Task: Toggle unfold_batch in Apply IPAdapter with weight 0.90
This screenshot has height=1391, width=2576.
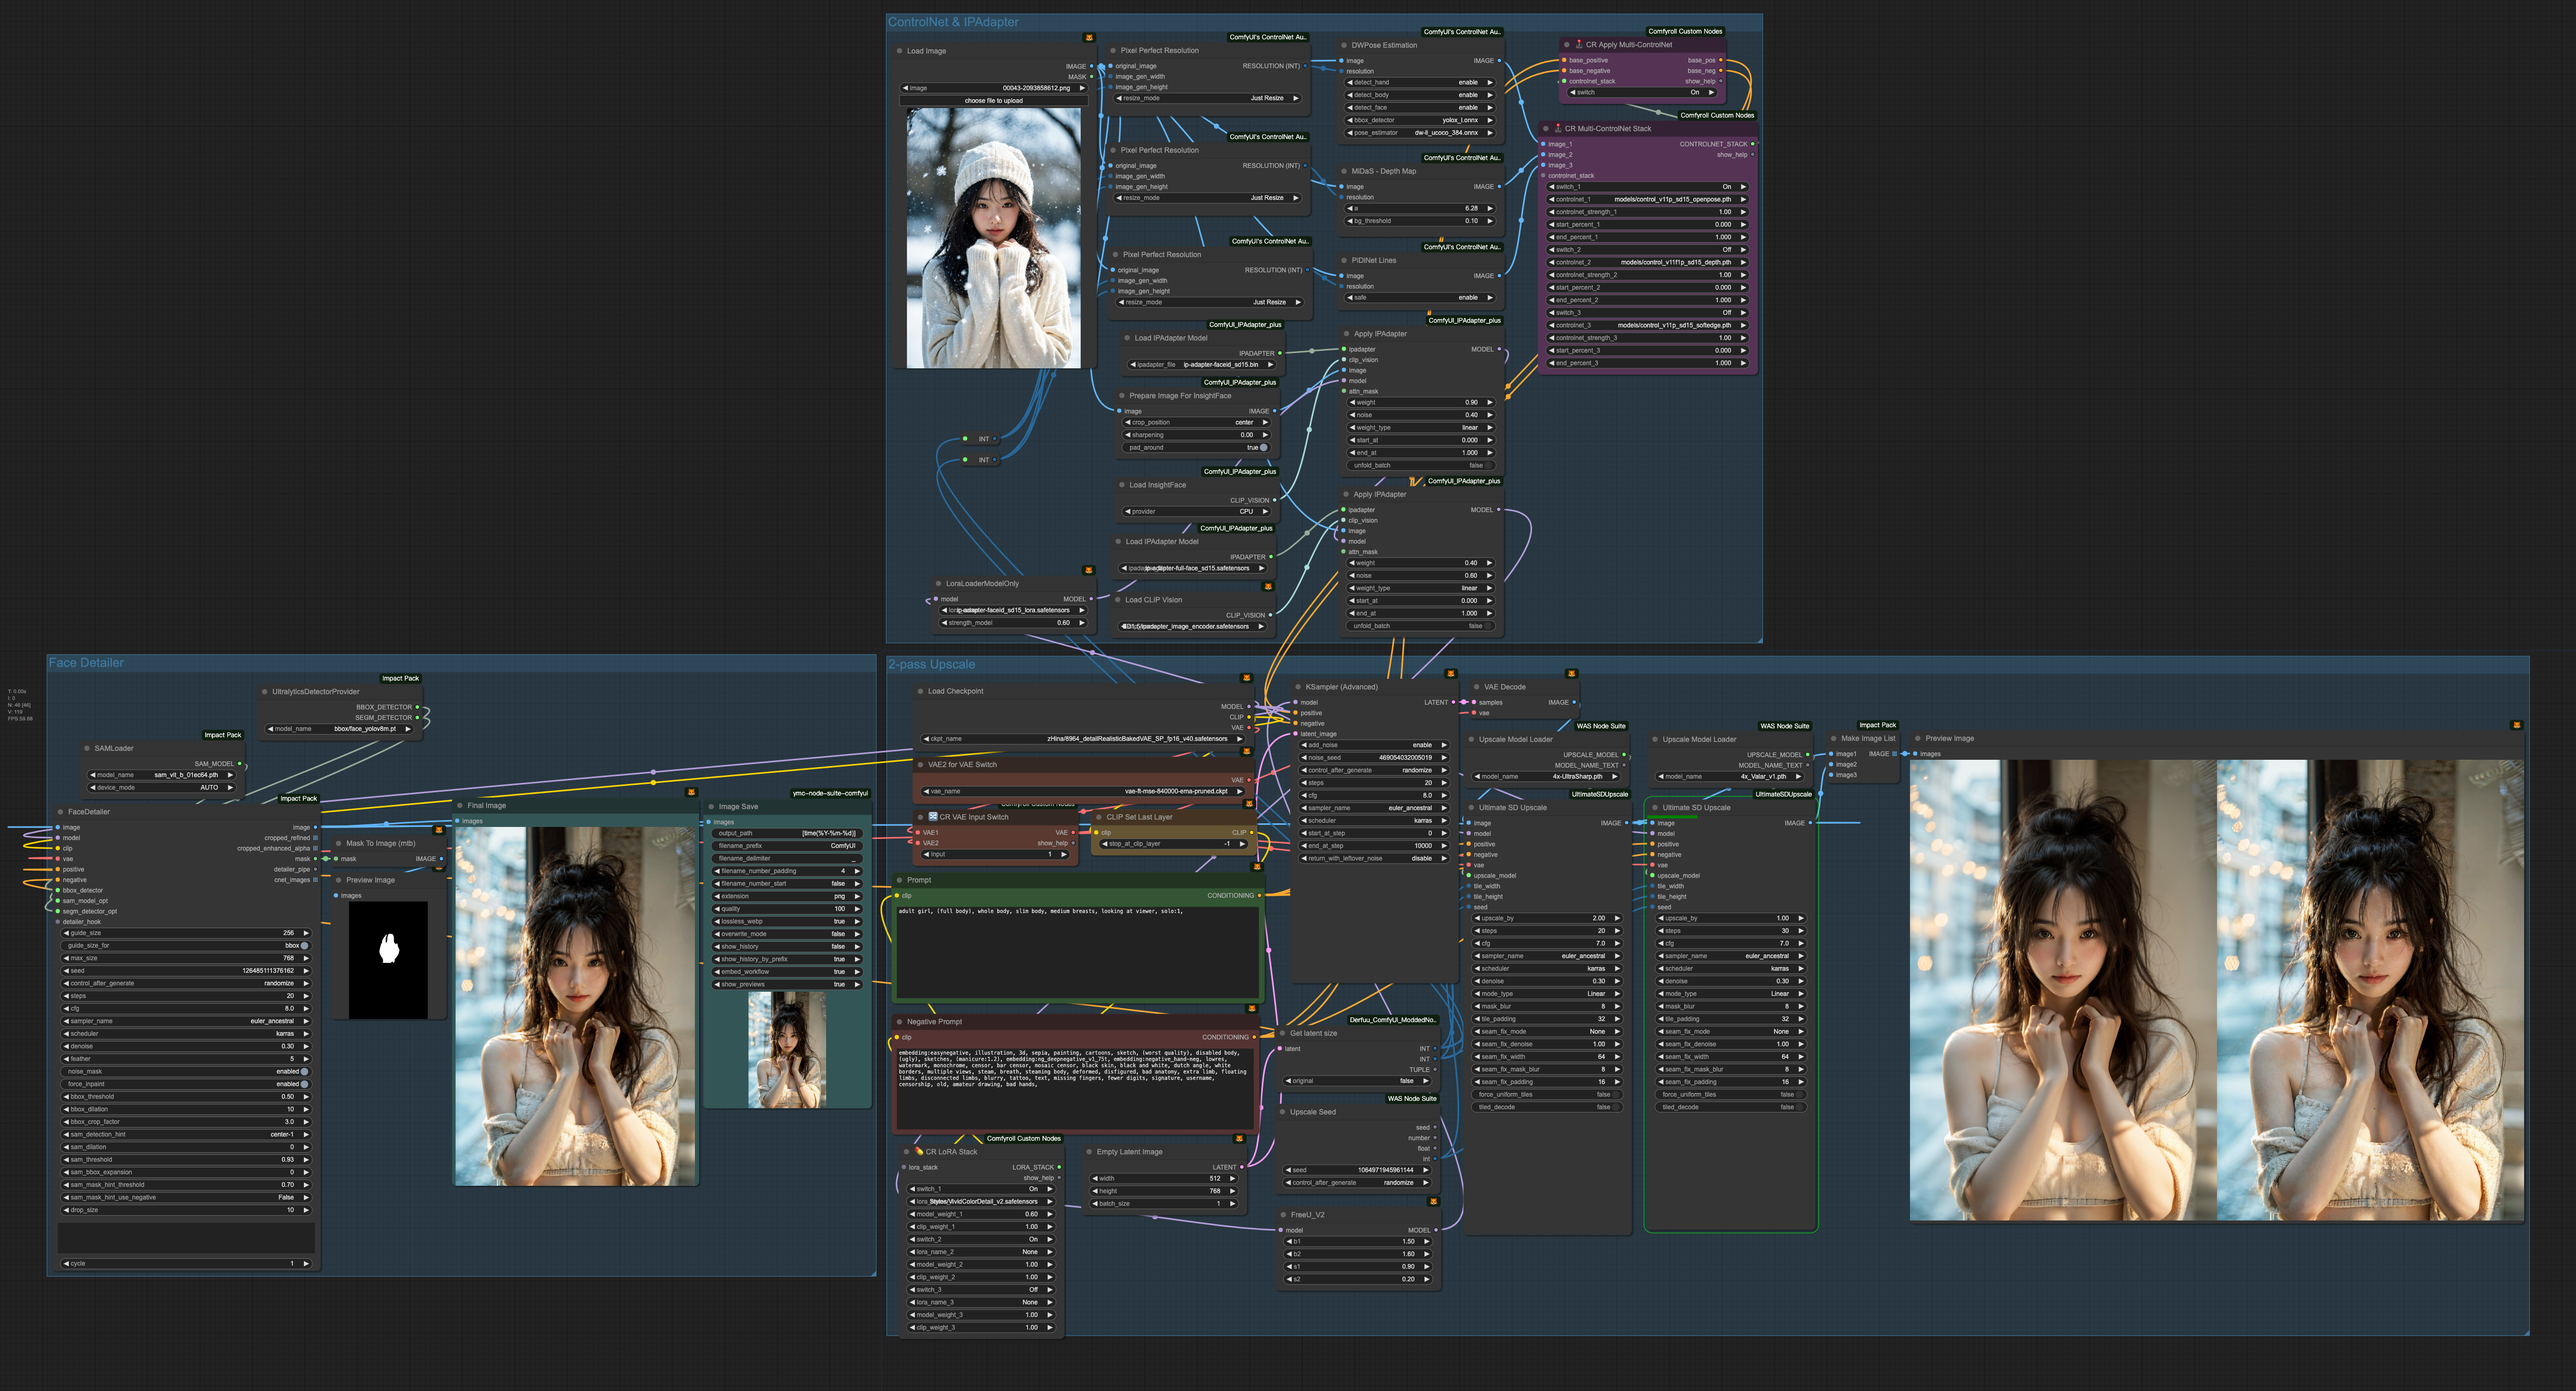Action: (x=1489, y=465)
